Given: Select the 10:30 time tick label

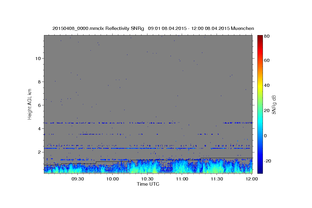Looking at the screenshot, I should 147,179.
